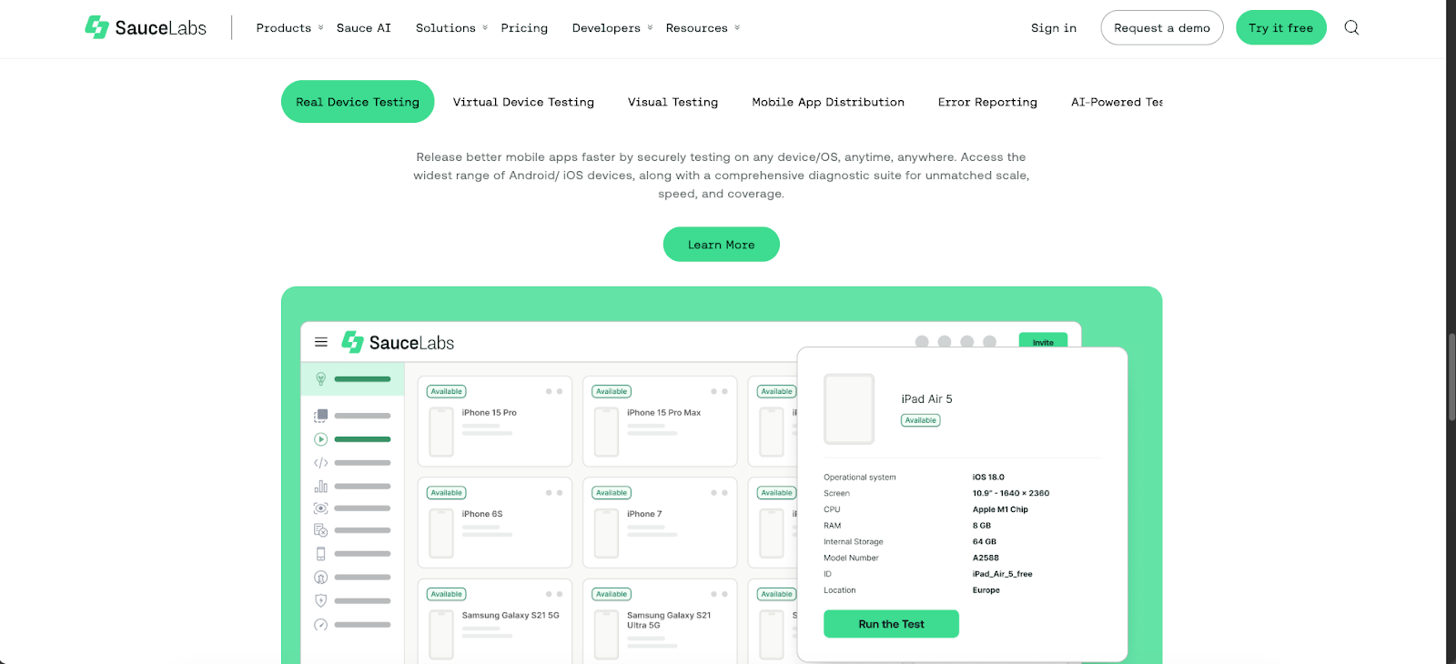Click Available badge on iPhone 15 Pro card
The width and height of the screenshot is (1456, 664).
[447, 391]
